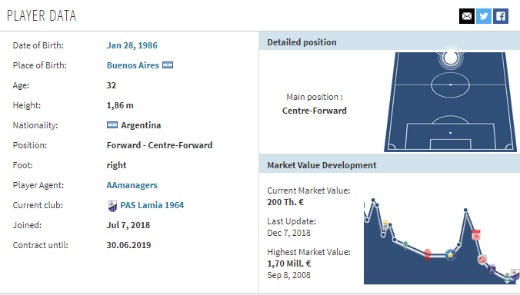Open the Jan 28, 1986 birth date link
Image resolution: width=520 pixels, height=295 pixels.
point(132,45)
